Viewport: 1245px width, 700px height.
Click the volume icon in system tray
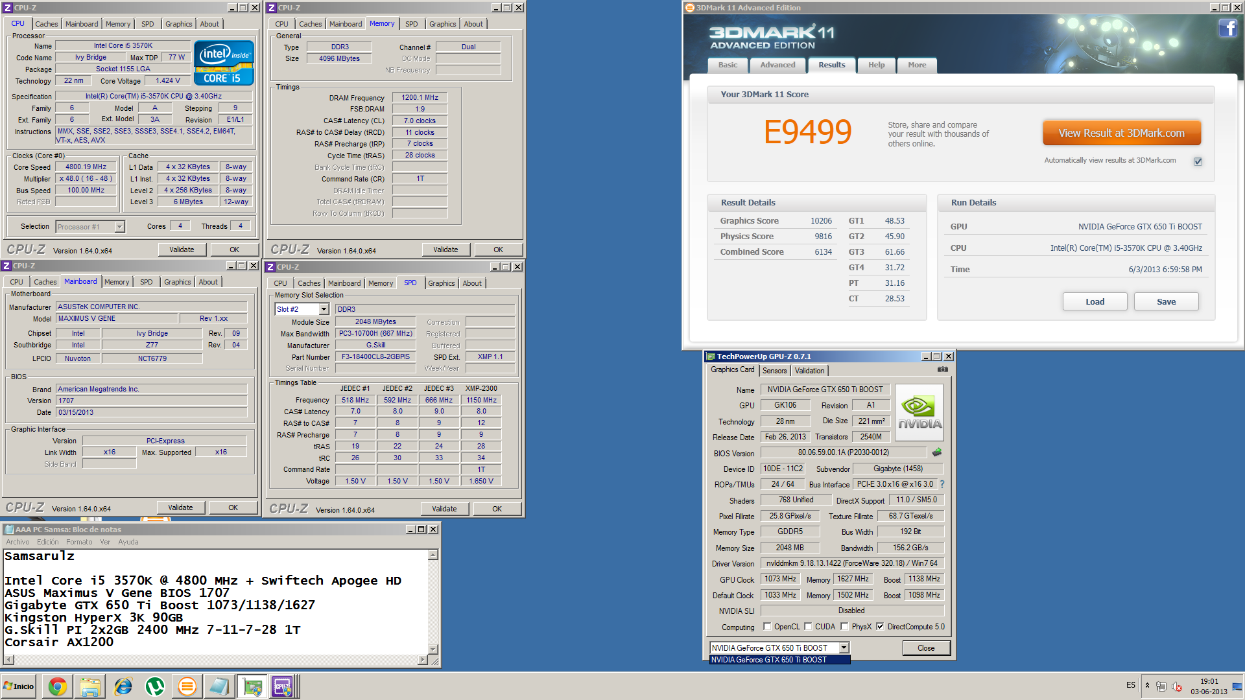tap(1177, 686)
